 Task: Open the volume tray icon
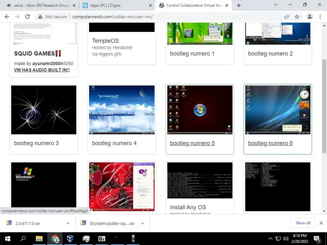click(286, 239)
